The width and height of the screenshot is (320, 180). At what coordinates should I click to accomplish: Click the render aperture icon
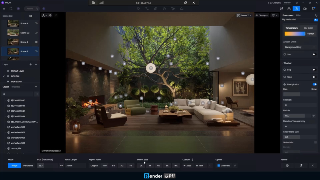click(x=287, y=165)
